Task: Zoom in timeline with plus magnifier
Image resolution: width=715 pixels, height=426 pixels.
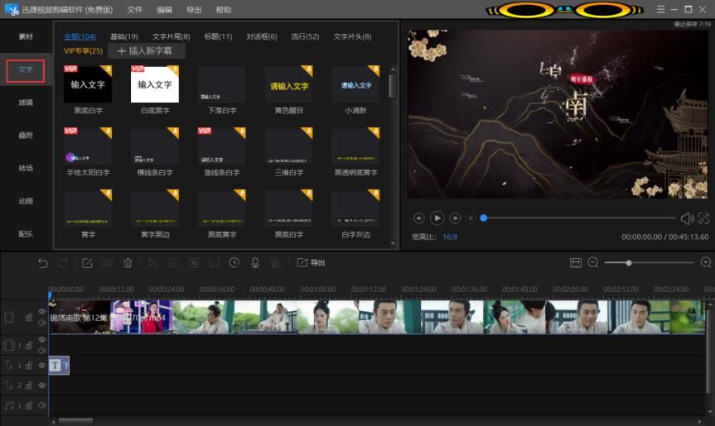Action: 705,262
